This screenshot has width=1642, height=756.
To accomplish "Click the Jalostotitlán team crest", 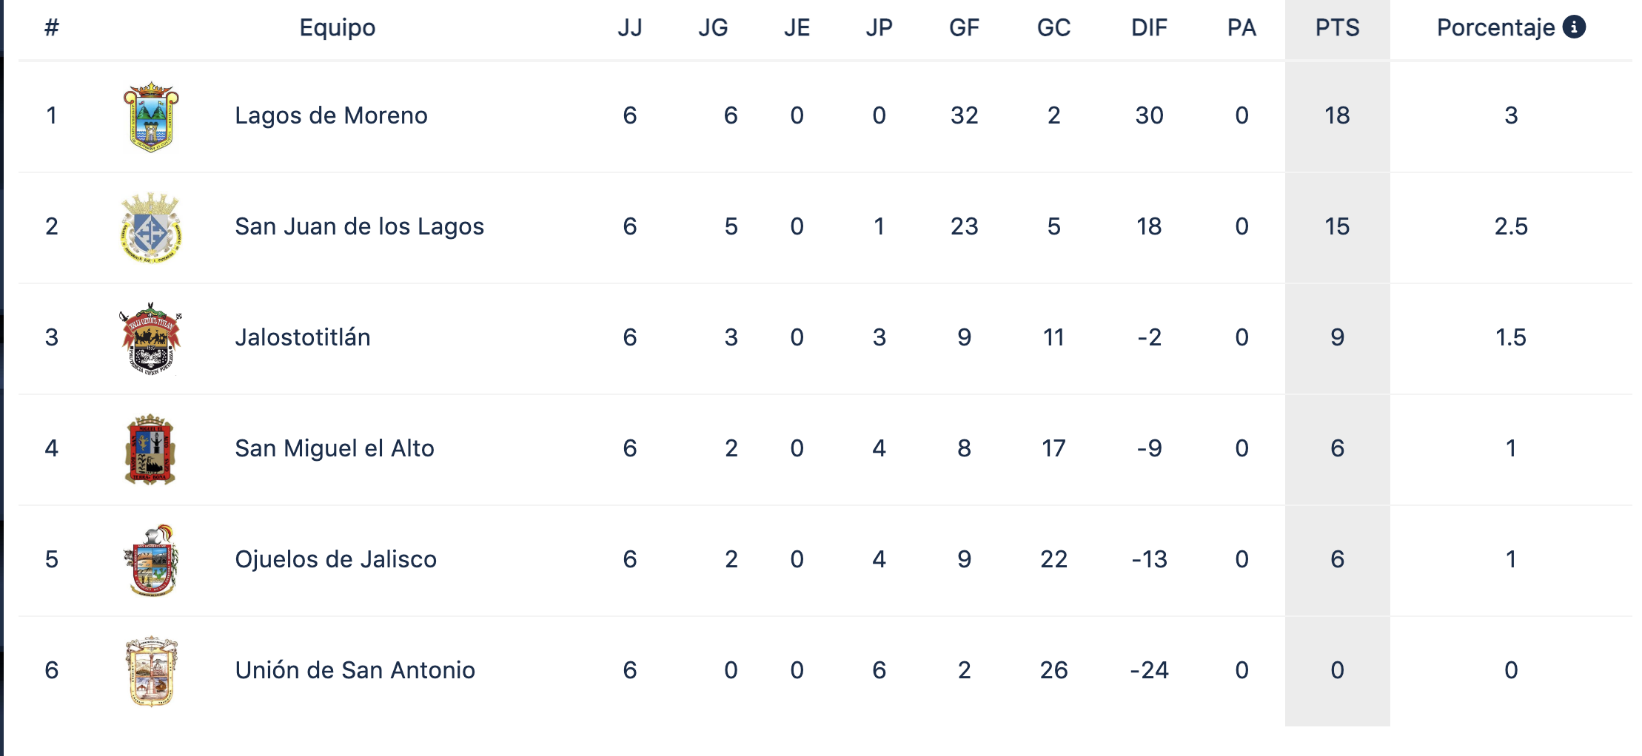I will click(151, 338).
